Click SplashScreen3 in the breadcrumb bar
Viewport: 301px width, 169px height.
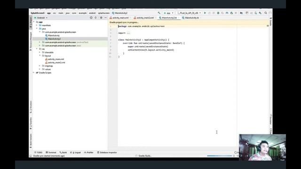click(x=38, y=13)
